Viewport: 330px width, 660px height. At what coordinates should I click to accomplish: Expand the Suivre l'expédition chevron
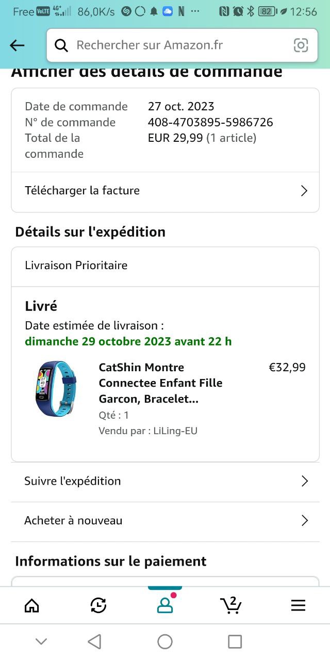tap(304, 481)
